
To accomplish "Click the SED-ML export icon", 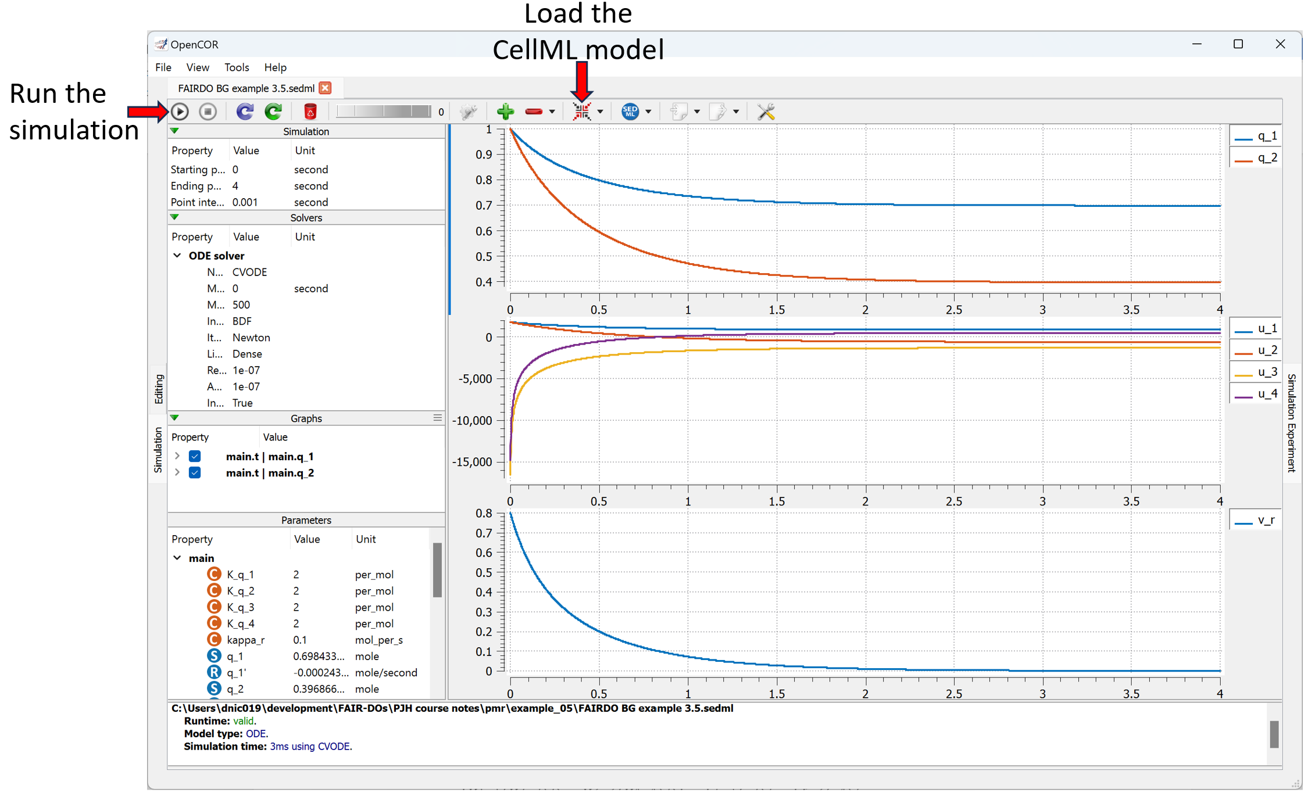I will pyautogui.click(x=630, y=111).
